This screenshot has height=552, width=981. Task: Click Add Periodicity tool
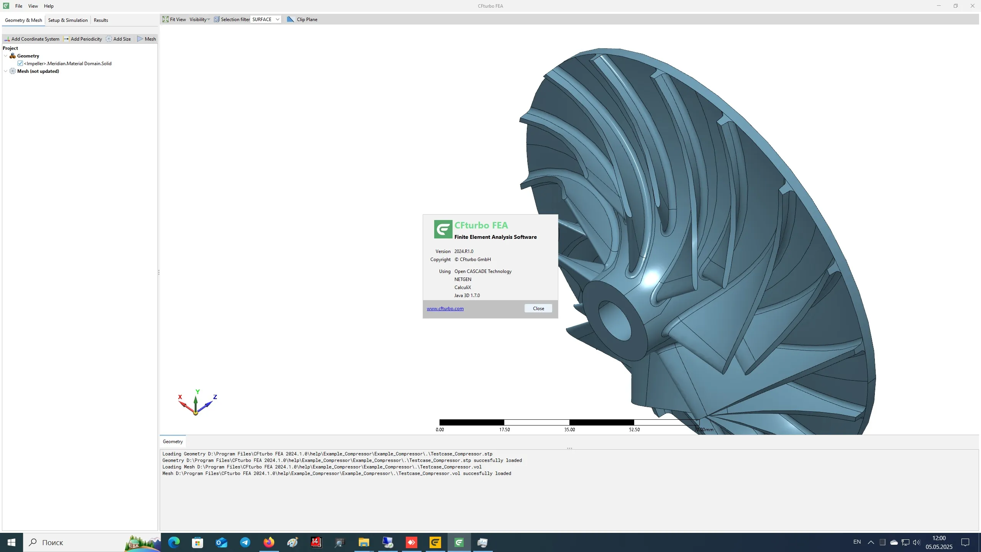83,39
